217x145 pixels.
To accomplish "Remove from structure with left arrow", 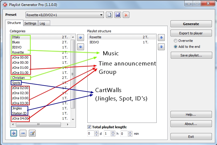I will click(80, 47).
